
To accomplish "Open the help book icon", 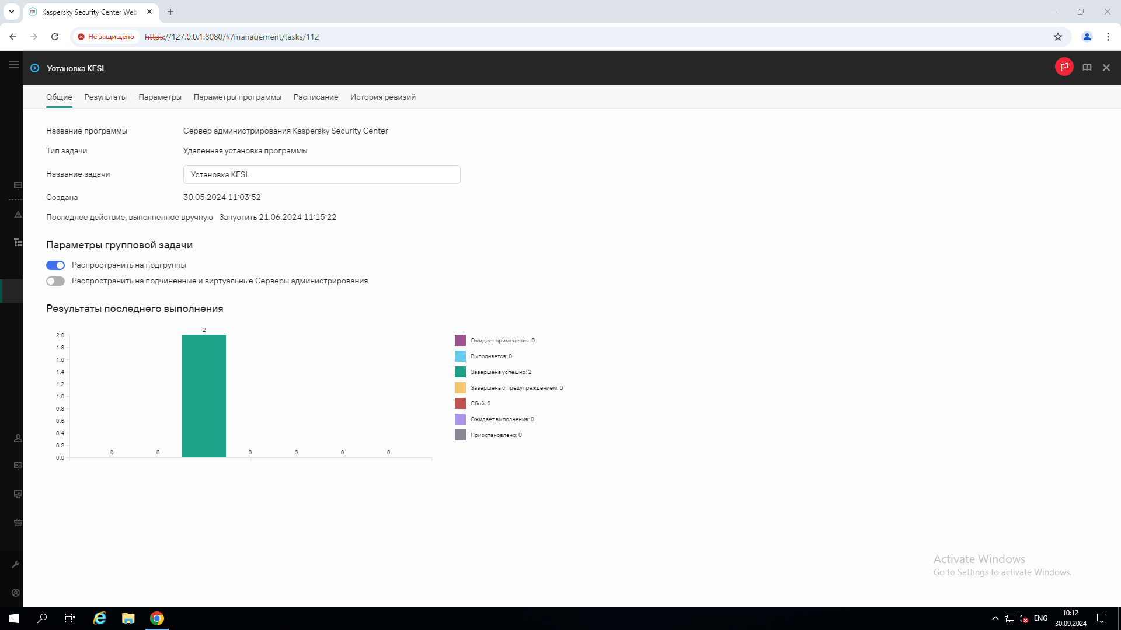I will pos(1087,68).
